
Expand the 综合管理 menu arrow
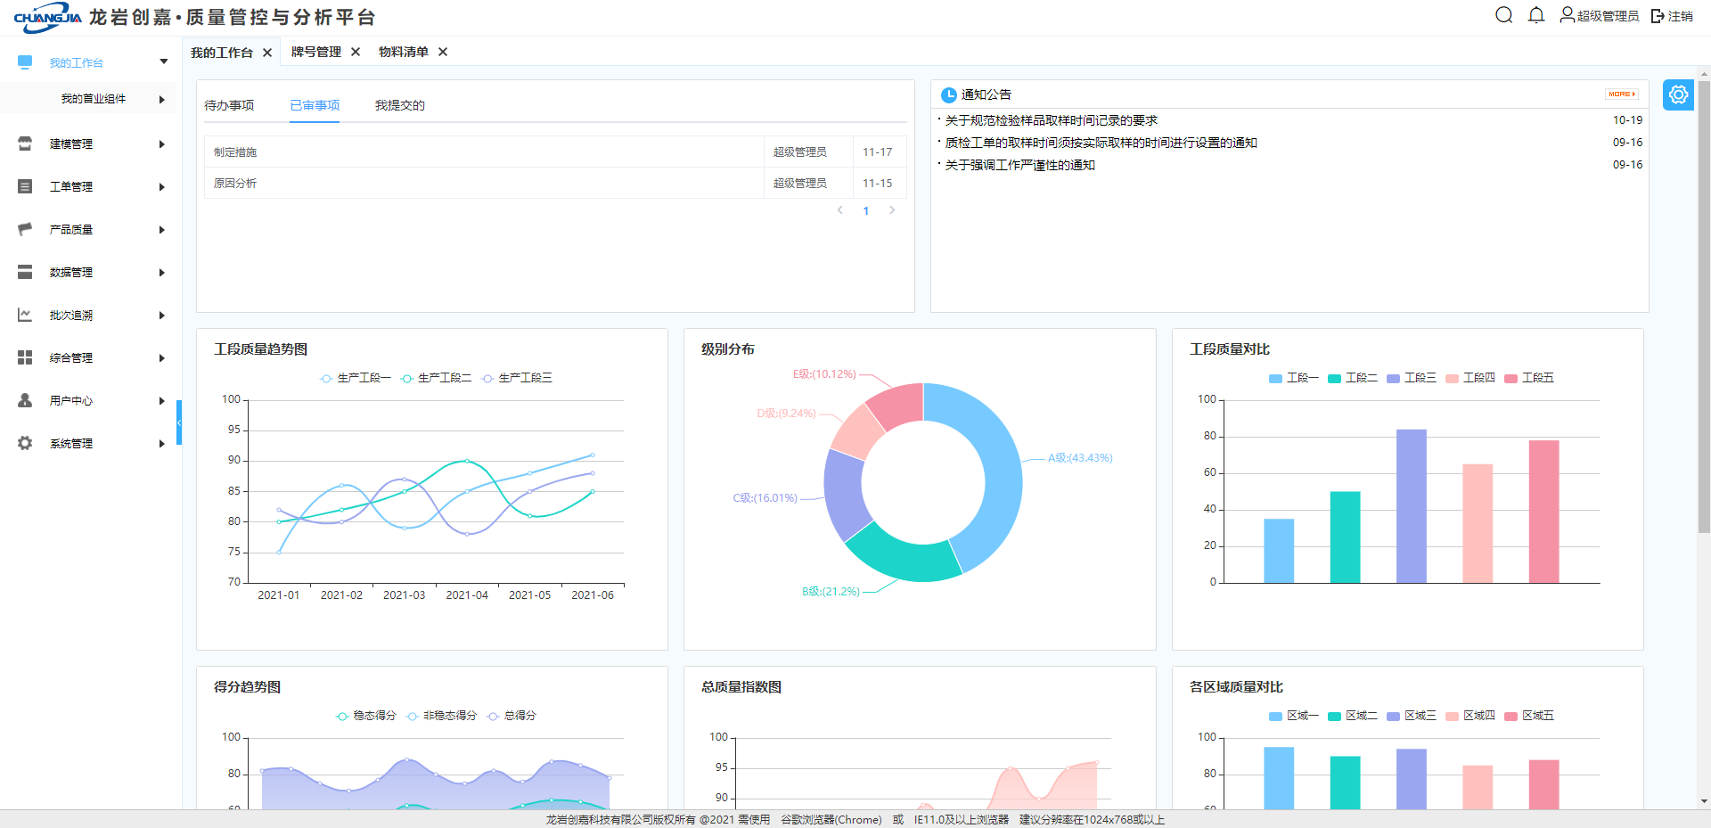tap(162, 358)
